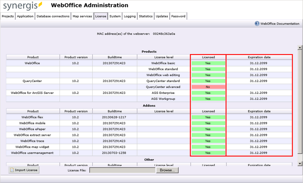
Task: Click the Products table Buildtime header
Action: click(x=115, y=57)
